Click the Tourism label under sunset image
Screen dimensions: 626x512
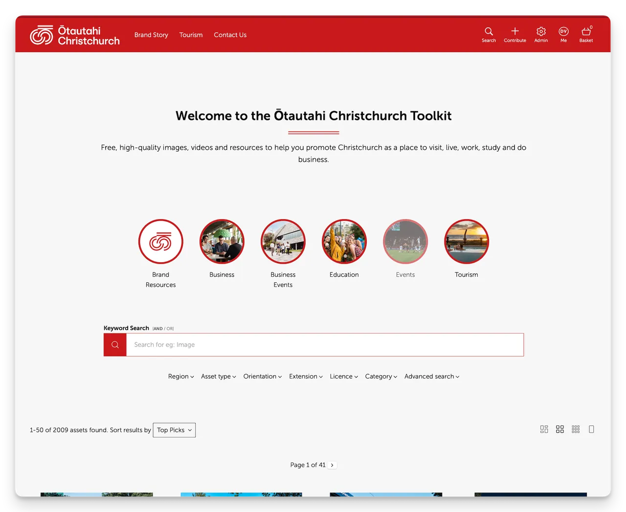(467, 275)
